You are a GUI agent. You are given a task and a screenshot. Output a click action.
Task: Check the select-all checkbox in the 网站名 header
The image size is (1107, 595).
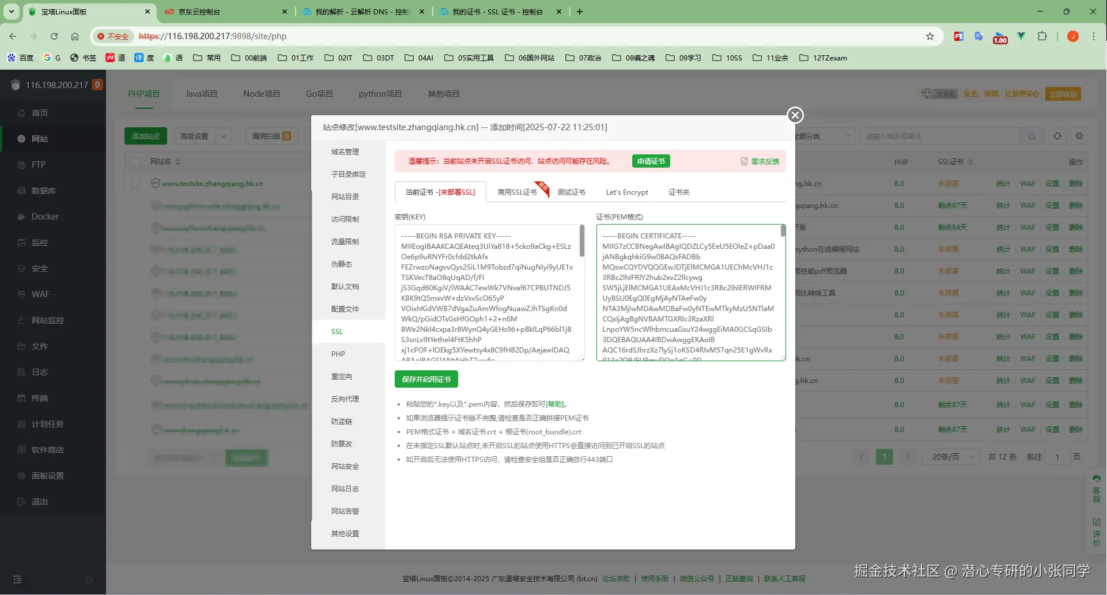(135, 162)
